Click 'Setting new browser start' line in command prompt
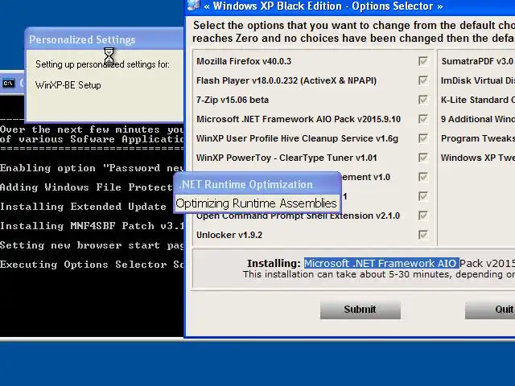 (x=92, y=245)
